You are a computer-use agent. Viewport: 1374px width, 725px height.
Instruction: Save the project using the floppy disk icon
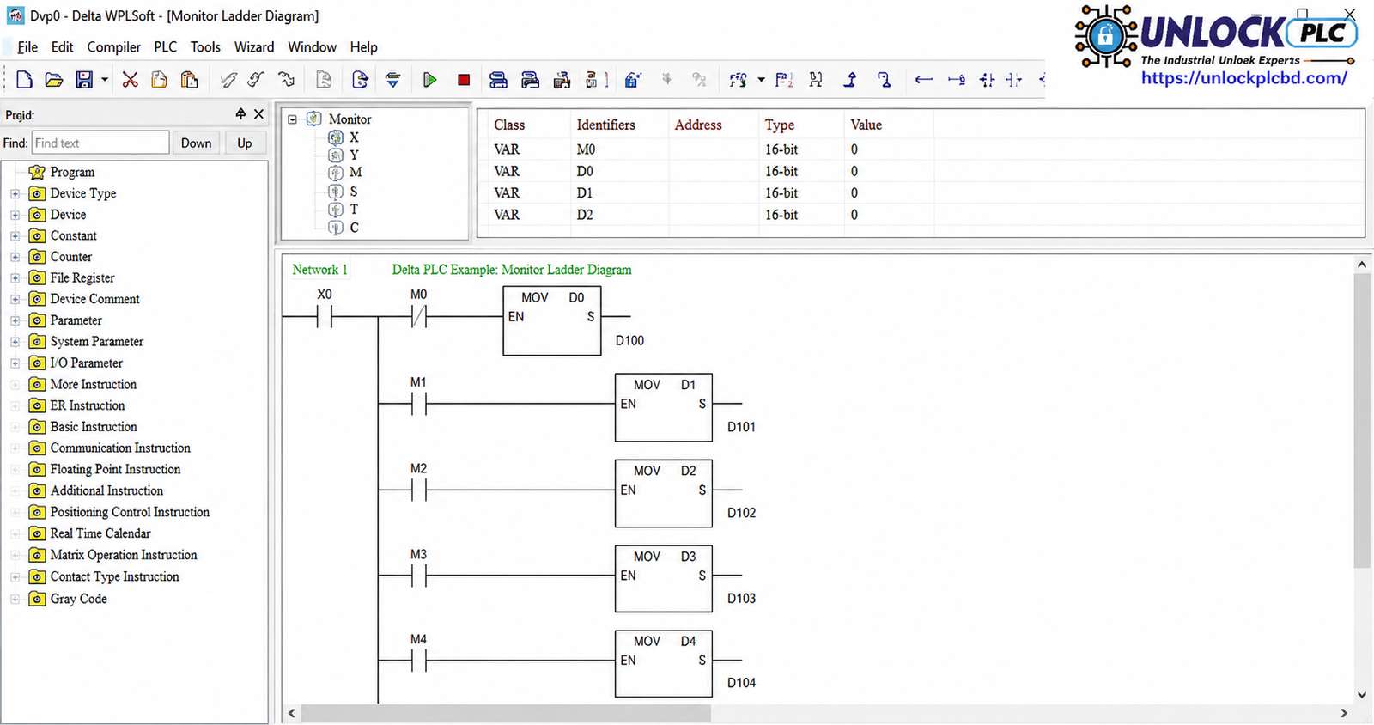(84, 80)
